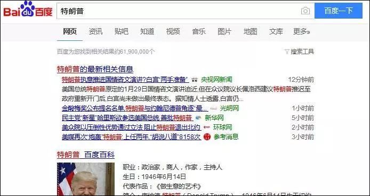Open 搜索工具 search tools
The width and height of the screenshot is (370, 196).
click(x=302, y=52)
